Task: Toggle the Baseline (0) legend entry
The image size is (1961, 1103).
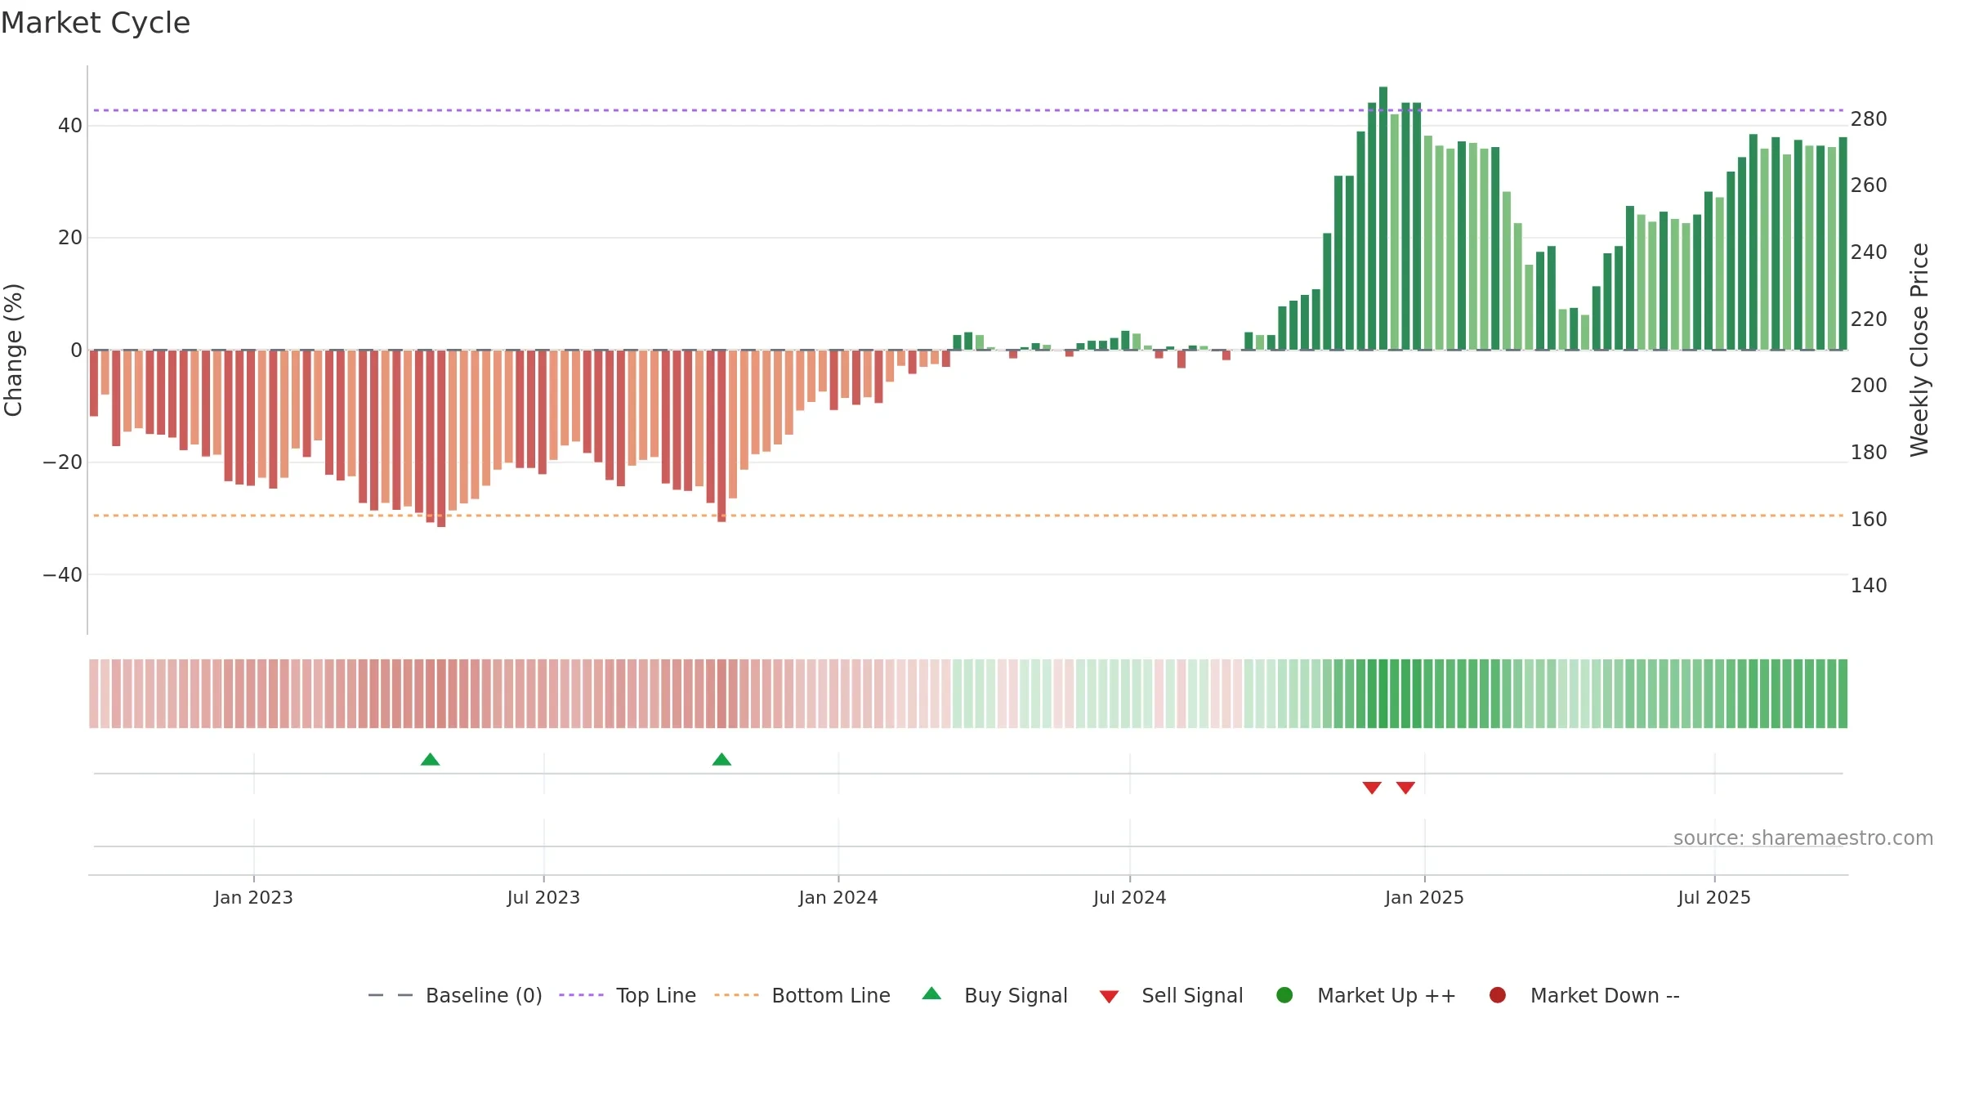Action: [x=455, y=995]
